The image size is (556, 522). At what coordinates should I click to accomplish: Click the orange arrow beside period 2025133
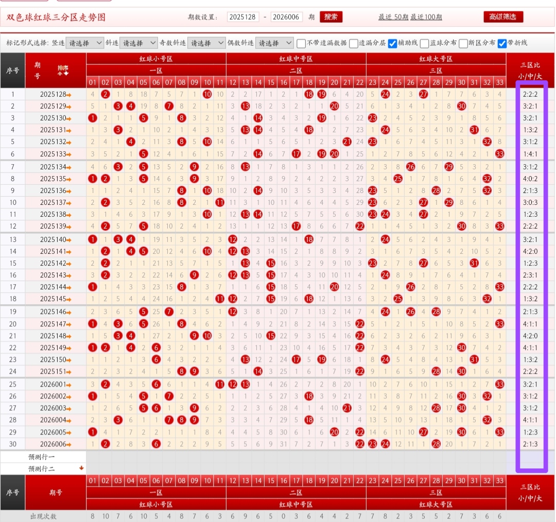coord(69,154)
